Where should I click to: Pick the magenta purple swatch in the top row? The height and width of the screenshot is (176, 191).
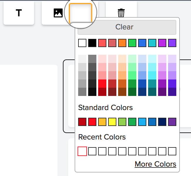tap(162, 43)
